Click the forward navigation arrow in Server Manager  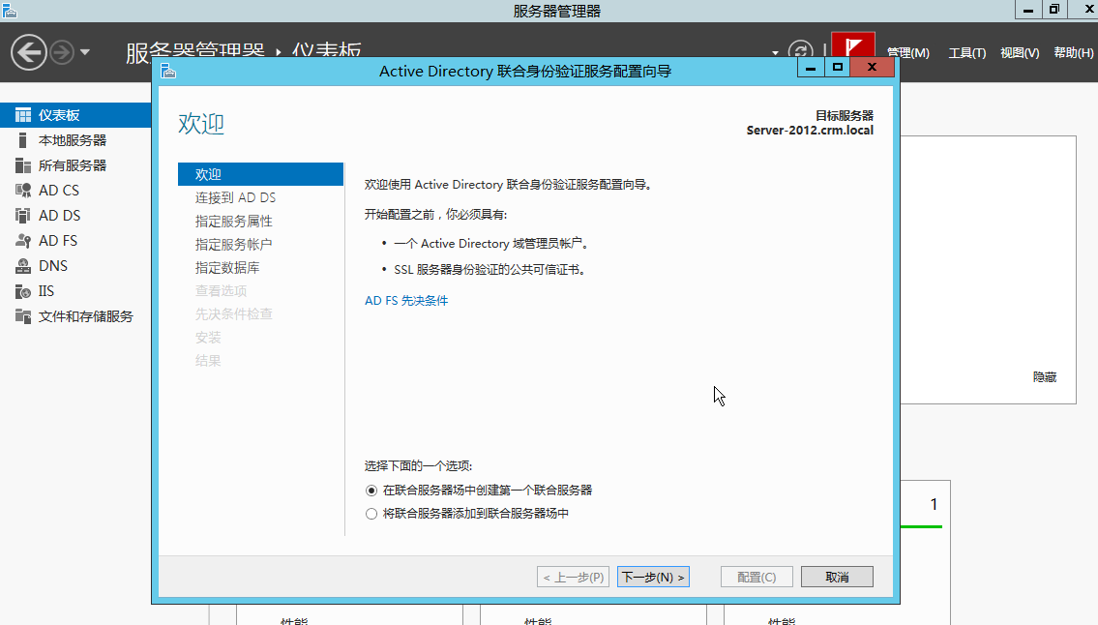coord(62,52)
